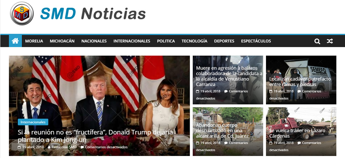Open Cd. Juárez alcantarilla article

tap(222, 130)
